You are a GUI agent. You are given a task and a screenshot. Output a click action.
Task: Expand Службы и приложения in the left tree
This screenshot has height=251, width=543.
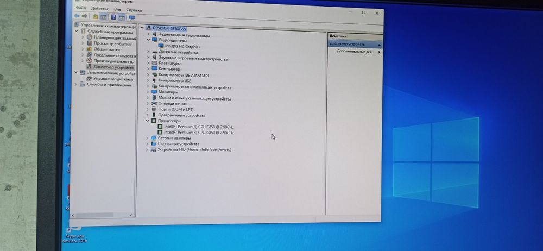[x=76, y=84]
